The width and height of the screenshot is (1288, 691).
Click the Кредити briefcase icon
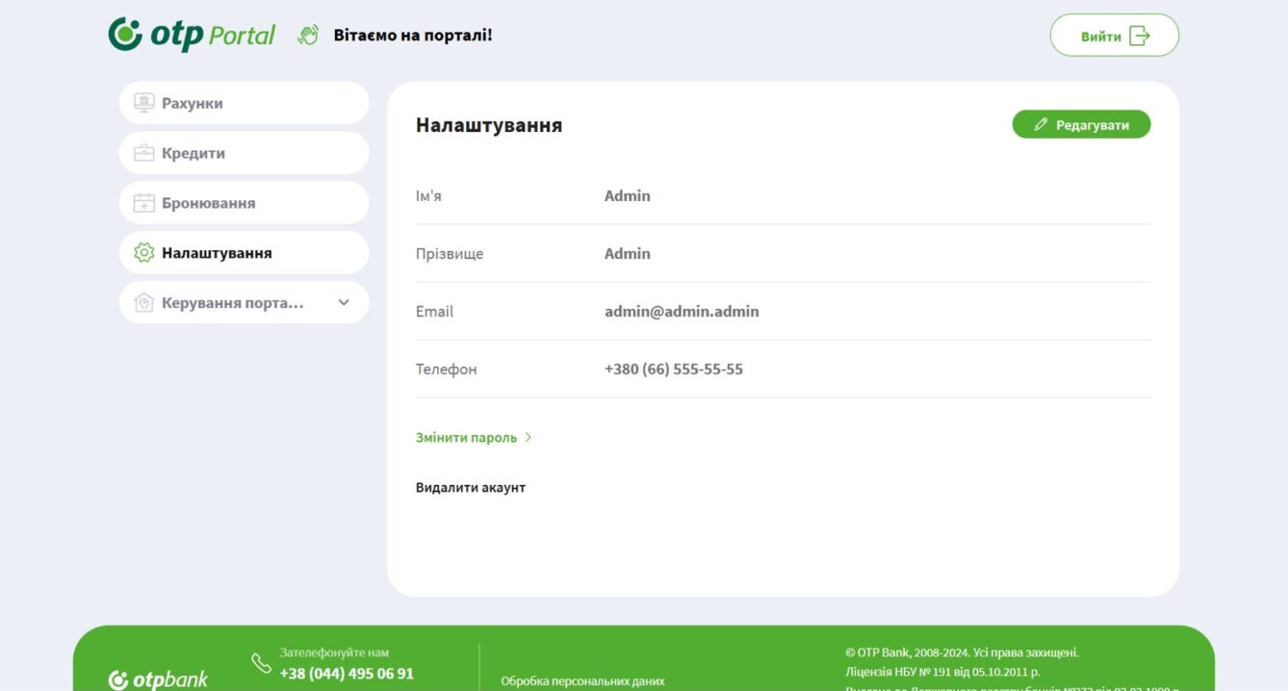pyautogui.click(x=143, y=153)
